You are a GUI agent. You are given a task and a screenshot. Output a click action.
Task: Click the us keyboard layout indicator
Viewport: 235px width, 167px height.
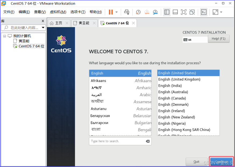(195, 40)
